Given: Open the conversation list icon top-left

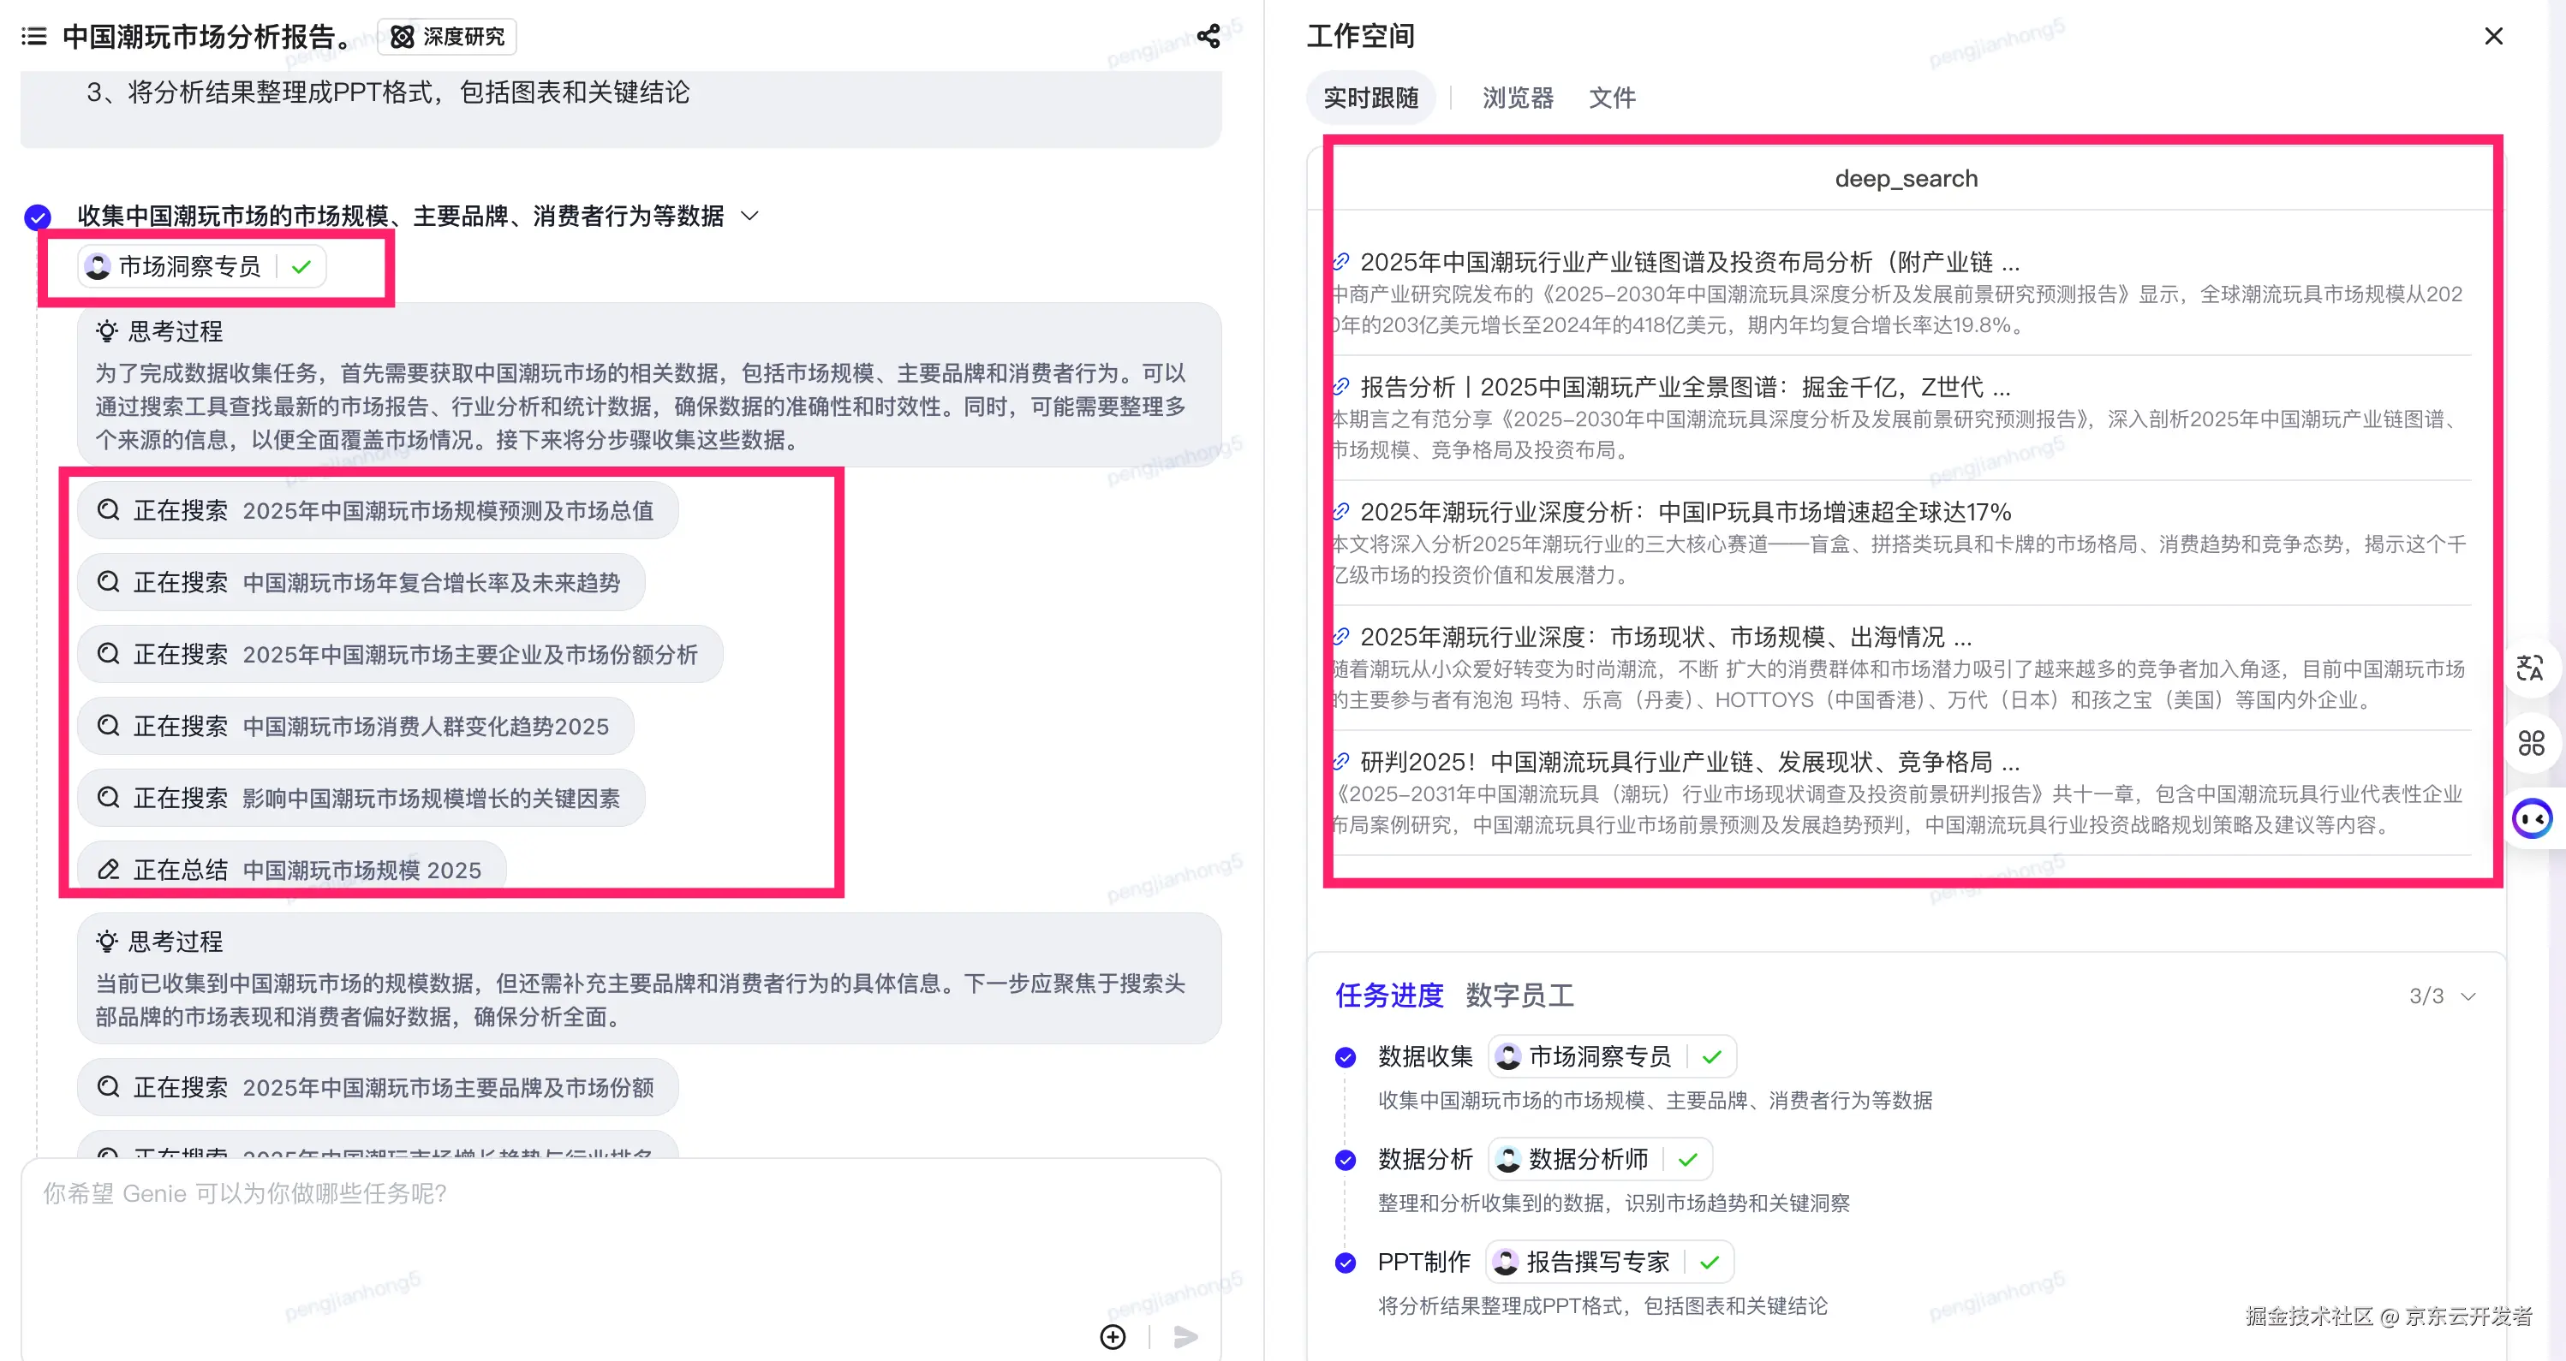Looking at the screenshot, I should click(33, 37).
